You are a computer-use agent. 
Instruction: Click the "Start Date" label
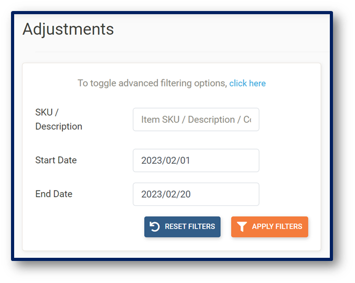[x=56, y=161]
